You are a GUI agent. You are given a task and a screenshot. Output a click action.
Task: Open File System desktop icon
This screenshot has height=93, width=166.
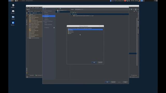tap(13, 12)
